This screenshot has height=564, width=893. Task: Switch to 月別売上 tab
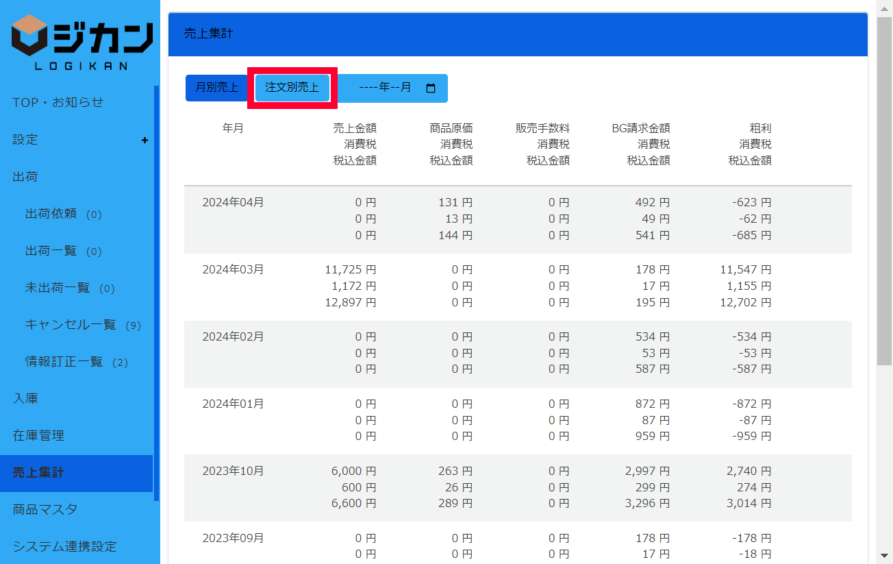[217, 88]
